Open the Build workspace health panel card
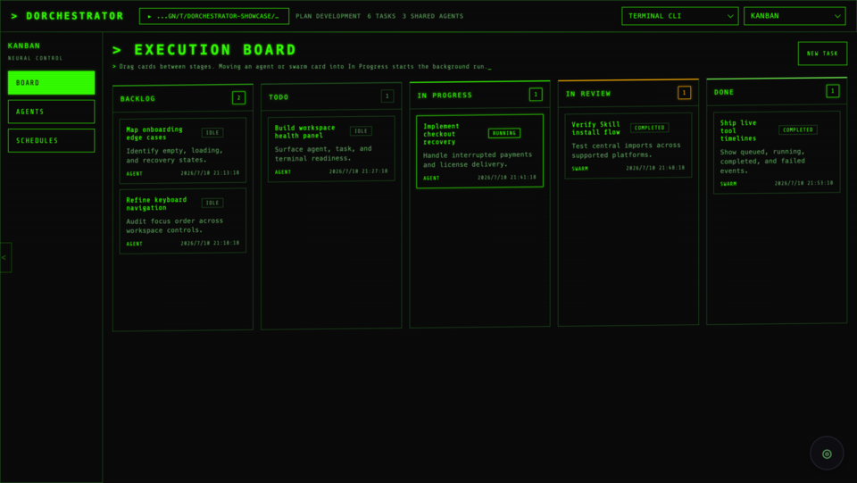Screen dimensions: 857x483 click(x=331, y=148)
